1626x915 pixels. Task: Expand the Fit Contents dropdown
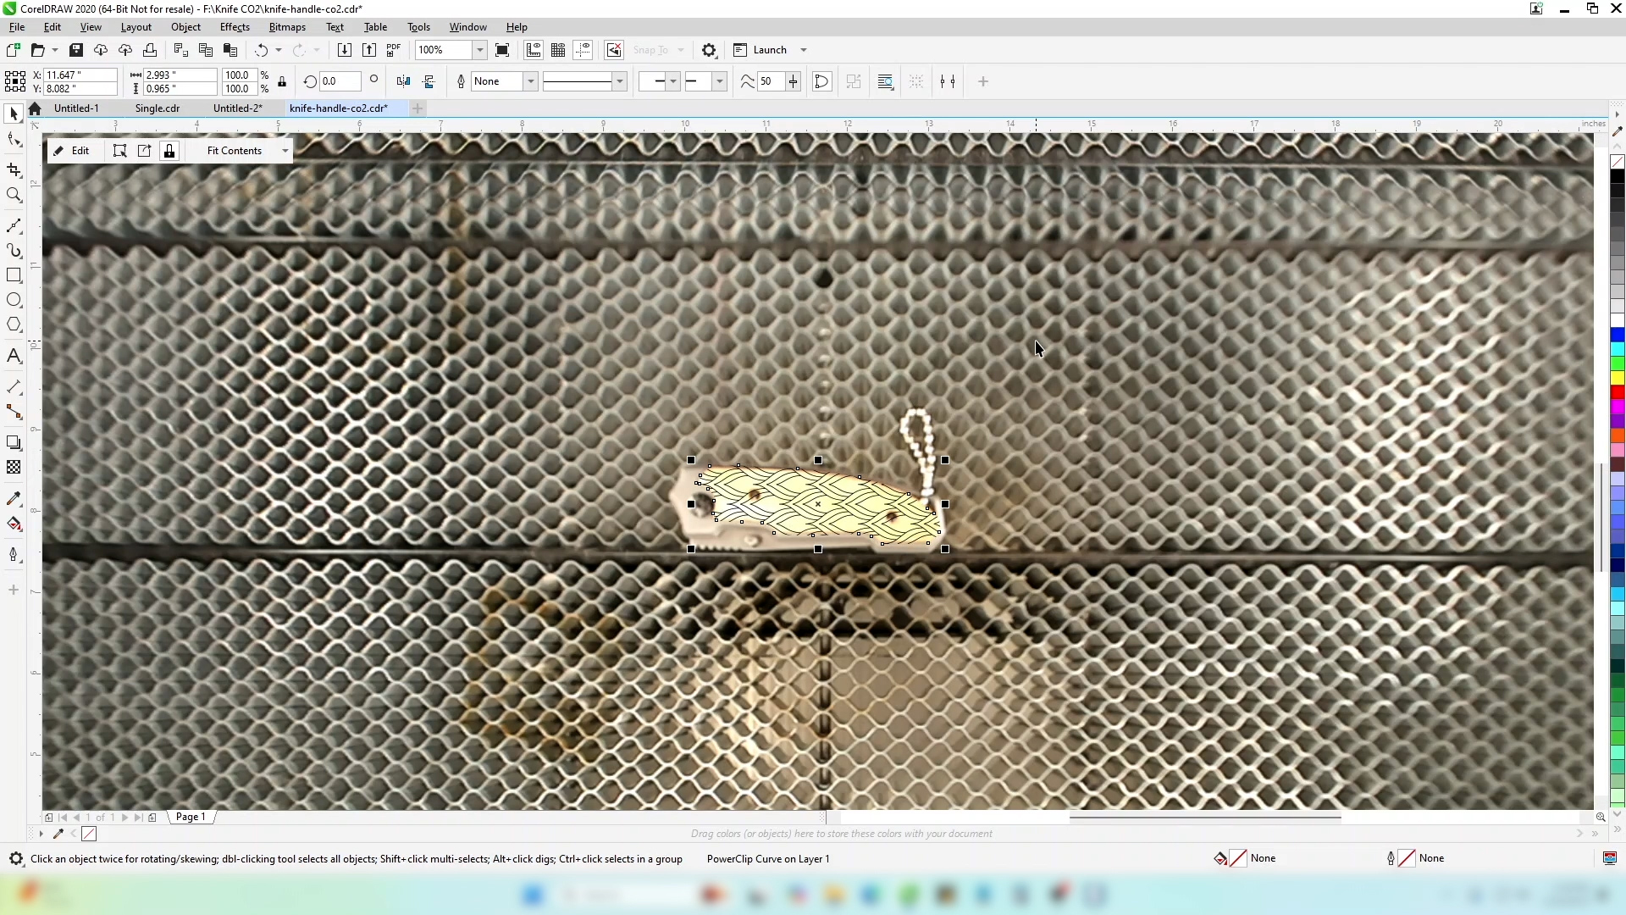tap(285, 151)
